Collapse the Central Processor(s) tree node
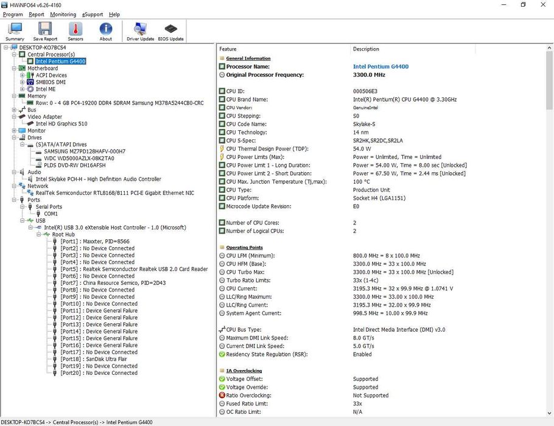Screen dimensions: 554x426 click(14, 54)
